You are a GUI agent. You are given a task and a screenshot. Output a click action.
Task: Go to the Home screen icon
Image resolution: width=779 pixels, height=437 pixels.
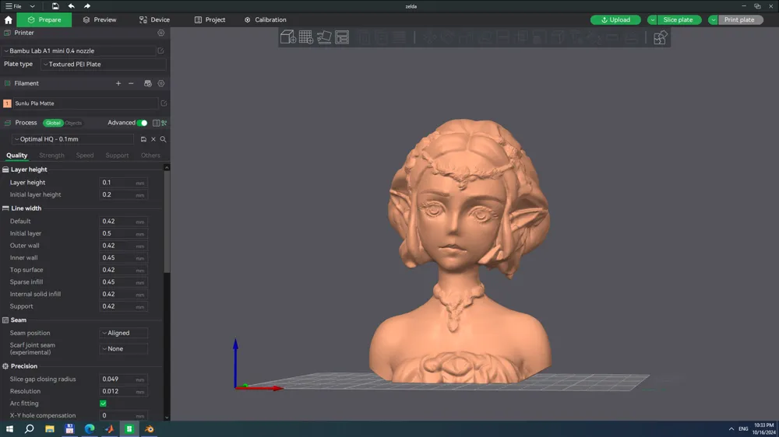pyautogui.click(x=8, y=20)
